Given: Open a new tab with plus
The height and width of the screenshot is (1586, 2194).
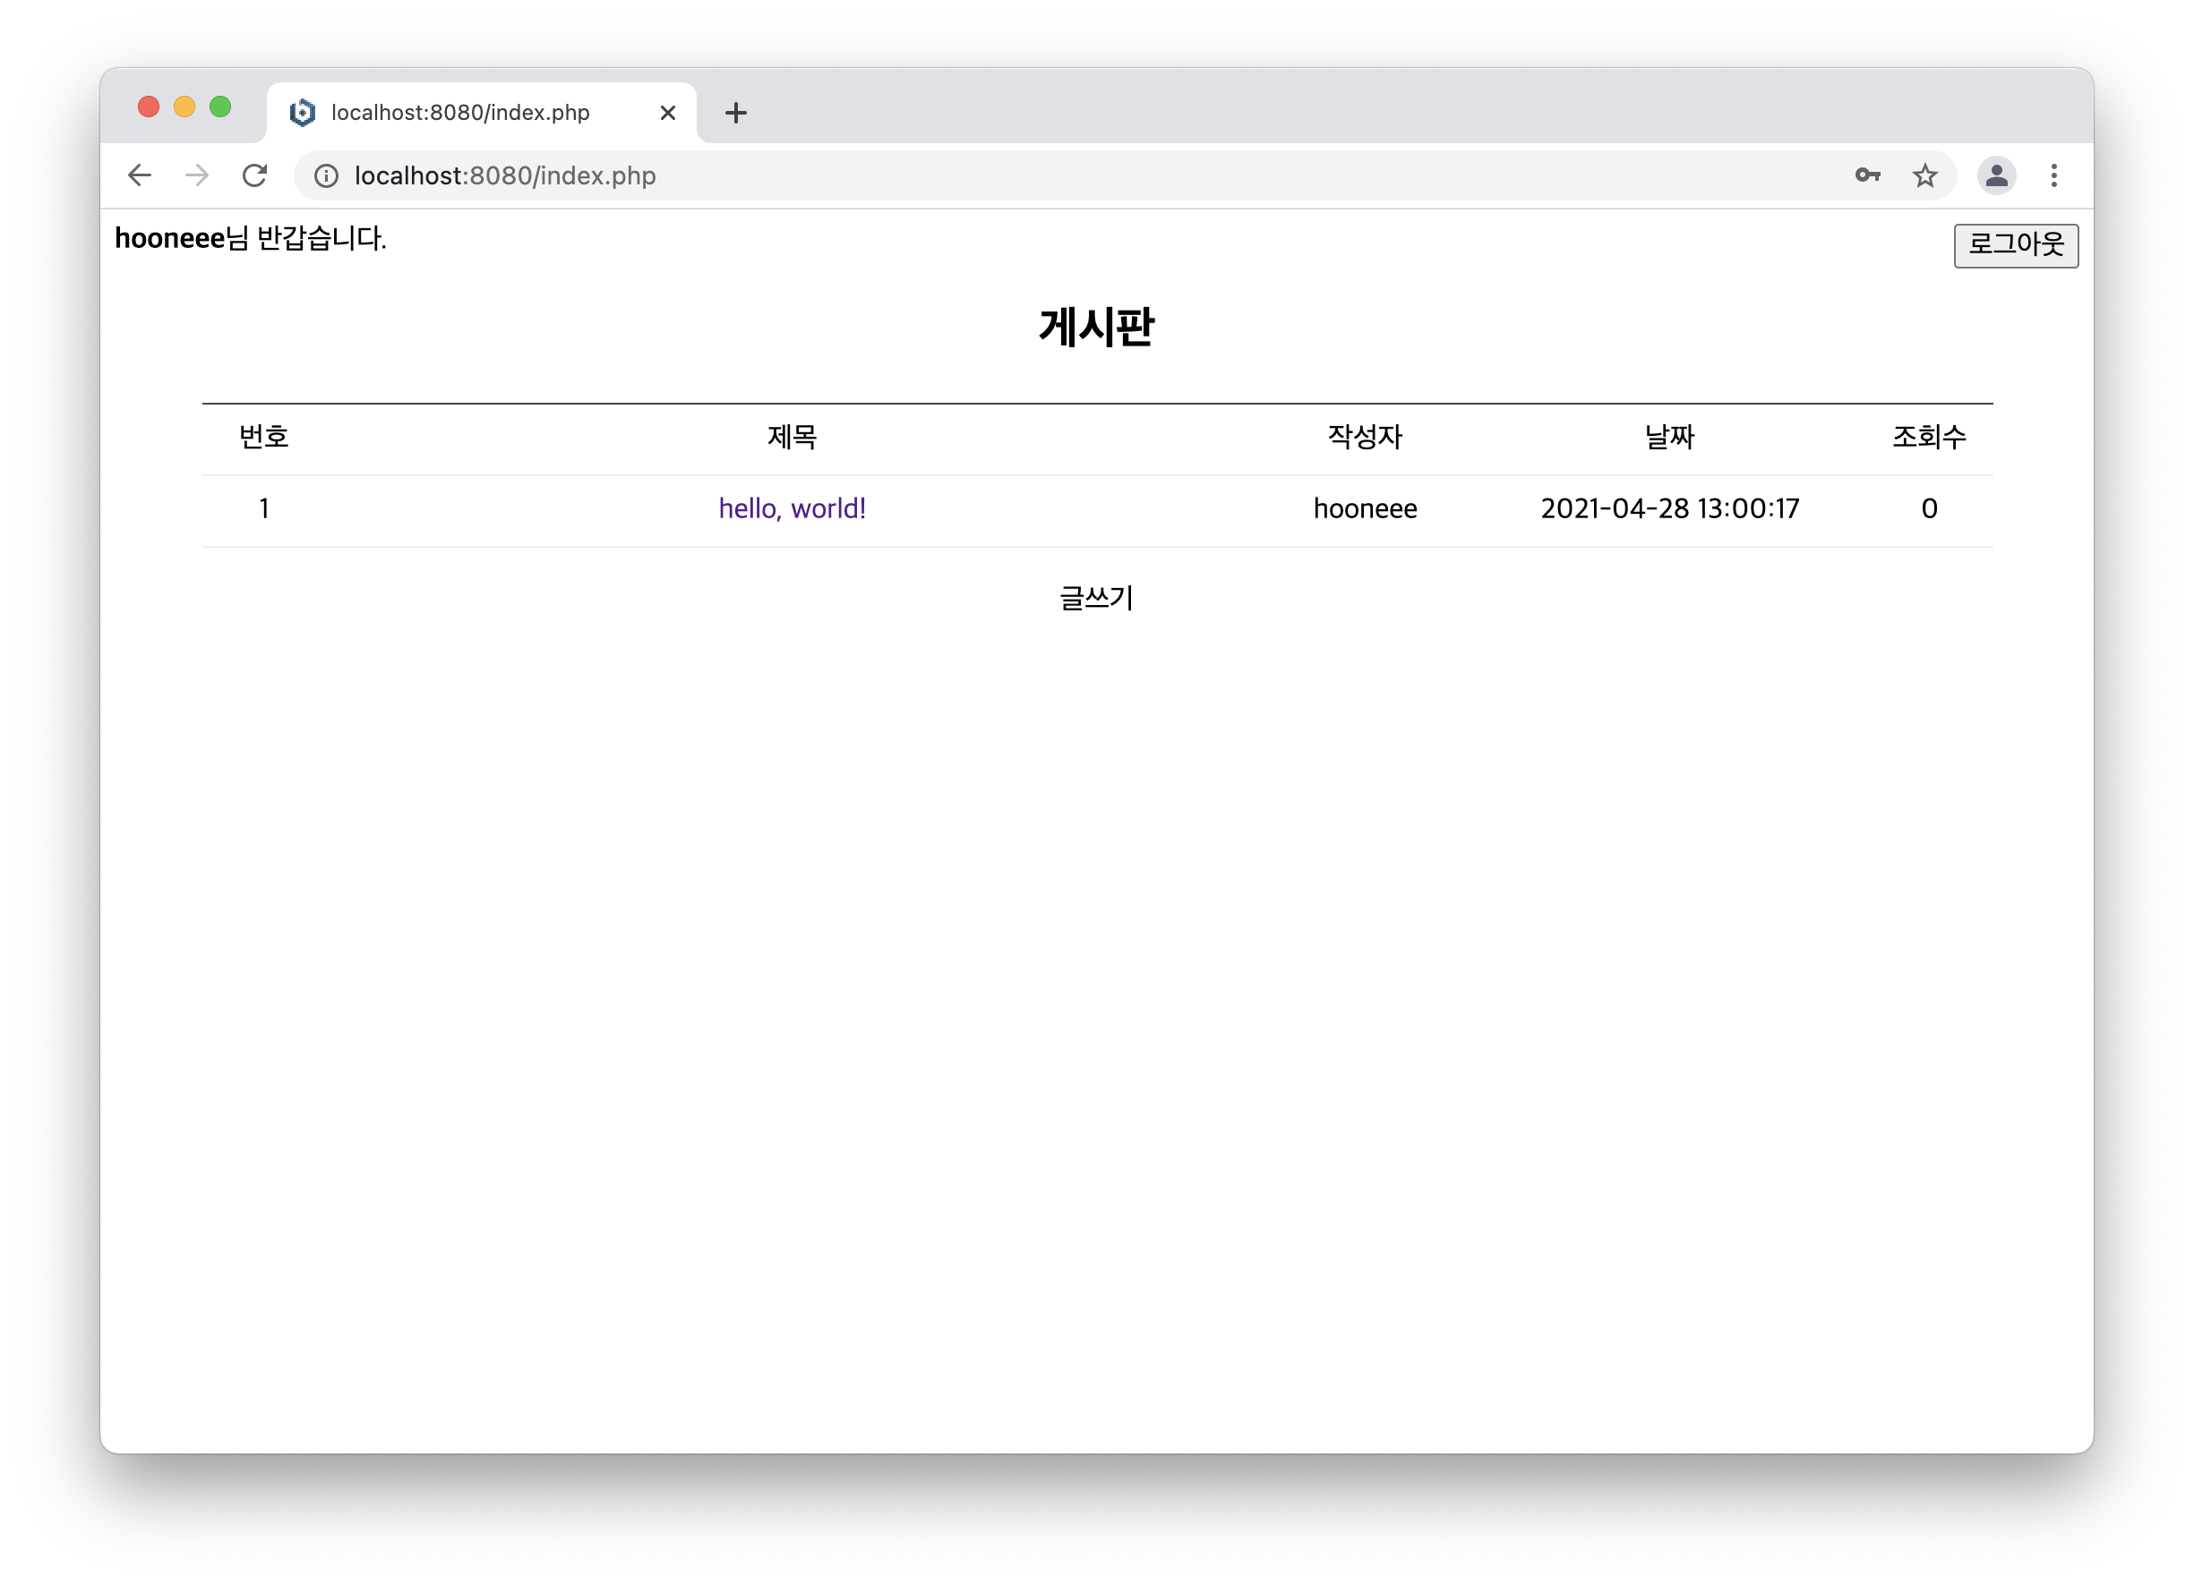Looking at the screenshot, I should 735,113.
